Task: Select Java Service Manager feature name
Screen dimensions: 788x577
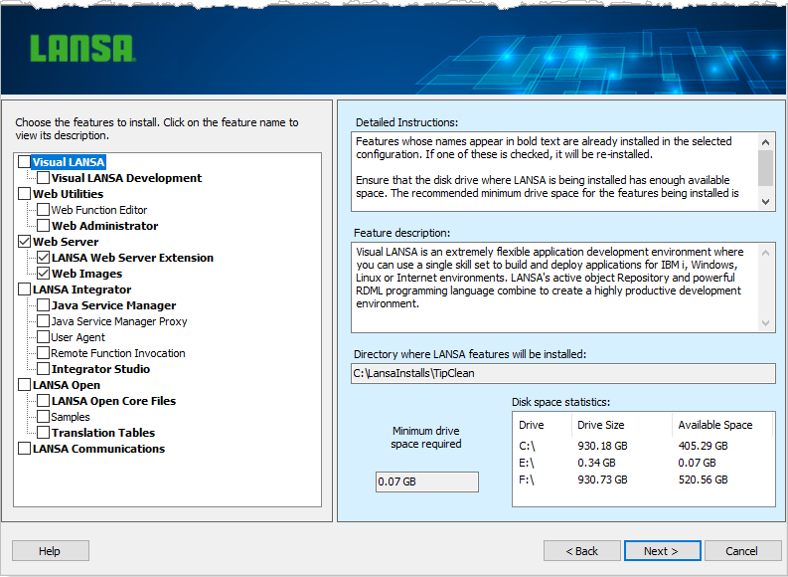Action: click(113, 305)
